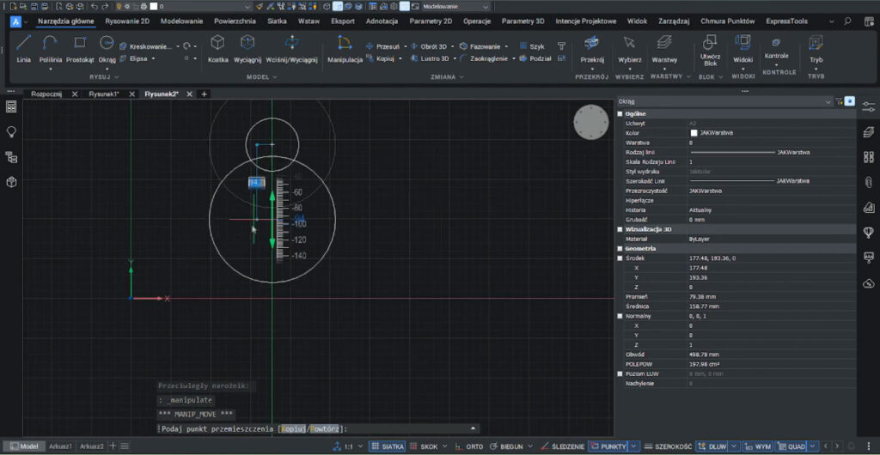The height and width of the screenshot is (455, 880).
Task: Open the Adnotacja ribbon tab
Action: pyautogui.click(x=382, y=21)
